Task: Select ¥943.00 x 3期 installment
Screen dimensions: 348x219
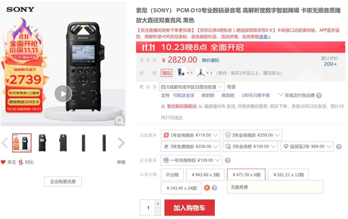Action: pyautogui.click(x=206, y=175)
